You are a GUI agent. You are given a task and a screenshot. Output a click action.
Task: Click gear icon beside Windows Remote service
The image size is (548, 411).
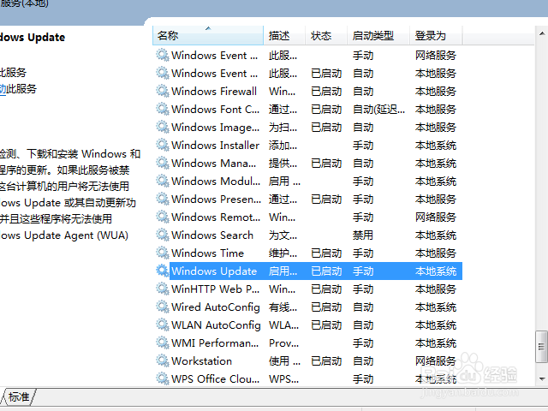163,217
